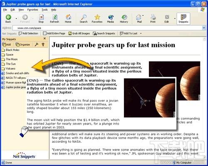Open the Favorites star icon
Image resolution: width=208 pixels, height=166 pixels.
coord(97,19)
